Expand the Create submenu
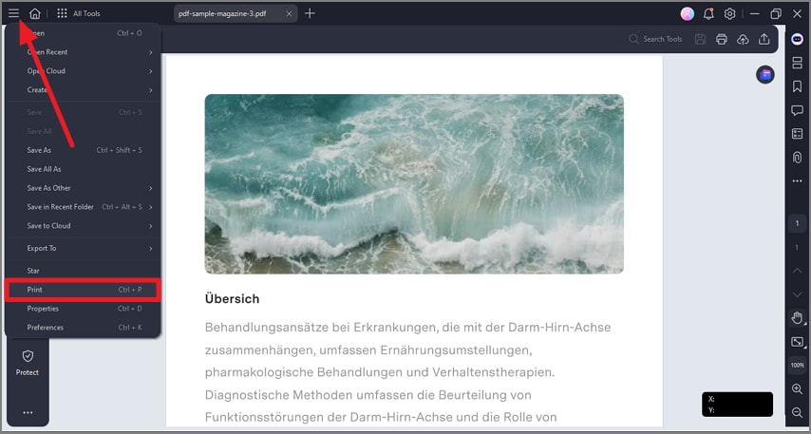 coord(83,90)
